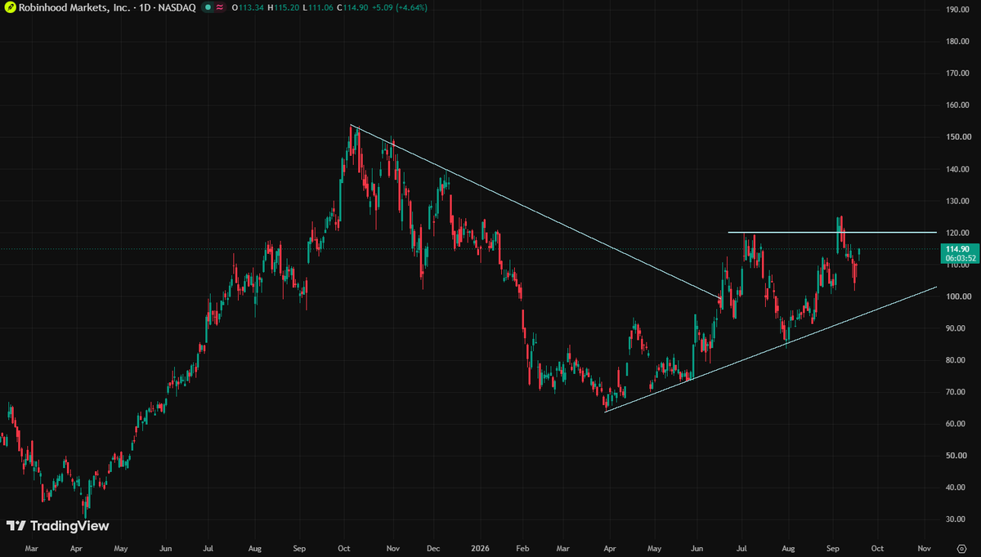This screenshot has width=981, height=557.
Task: Click the Robinhood yellow feather logo icon
Action: 9,7
